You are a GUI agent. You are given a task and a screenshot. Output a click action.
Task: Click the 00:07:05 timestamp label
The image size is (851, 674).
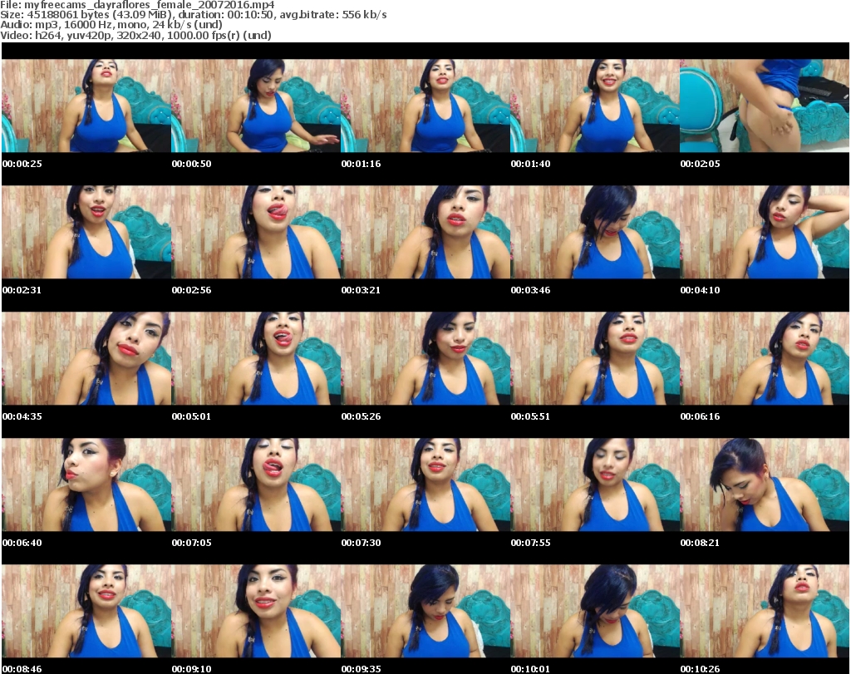point(192,543)
